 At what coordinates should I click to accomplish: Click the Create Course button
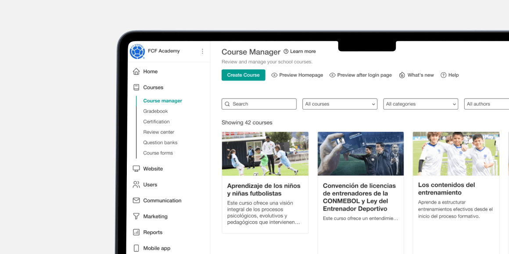pos(244,75)
